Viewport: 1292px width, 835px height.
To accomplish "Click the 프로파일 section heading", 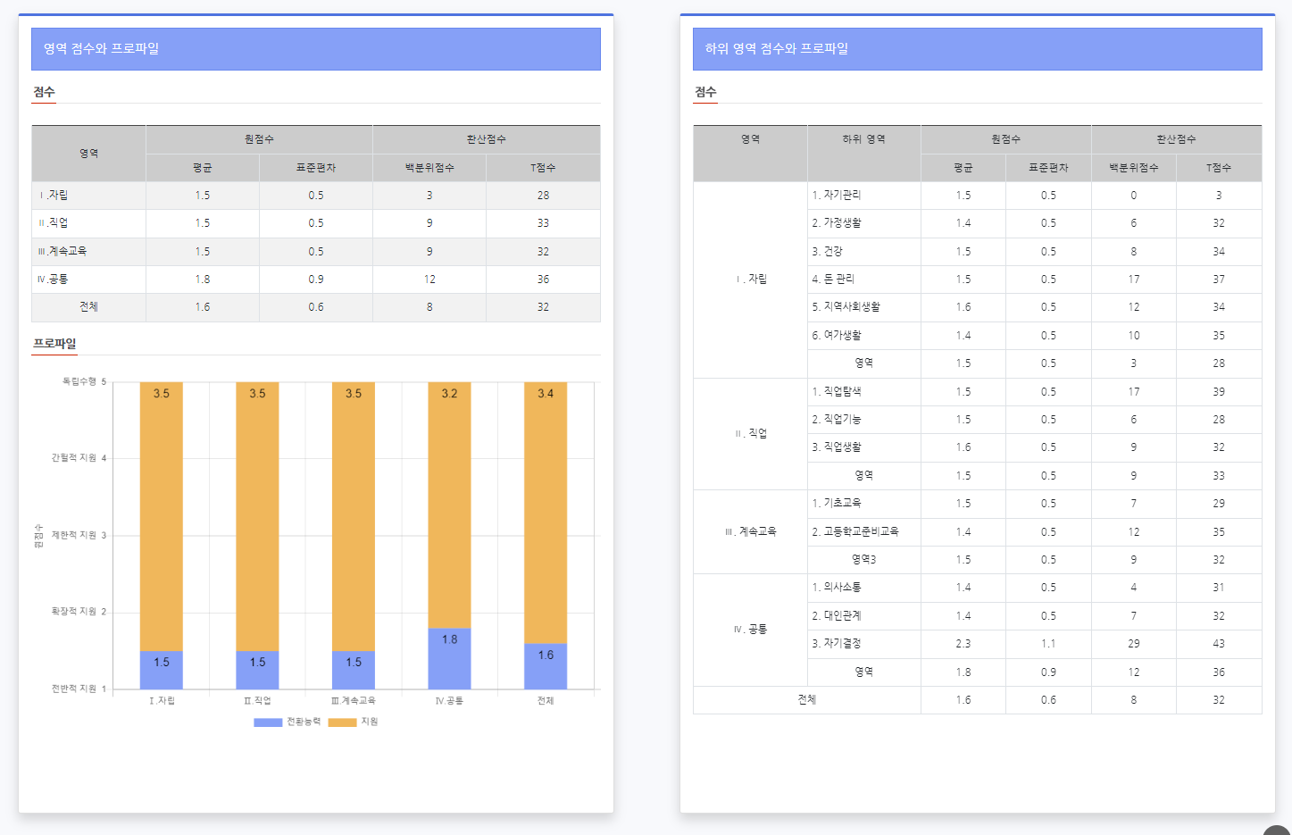I will 54,344.
